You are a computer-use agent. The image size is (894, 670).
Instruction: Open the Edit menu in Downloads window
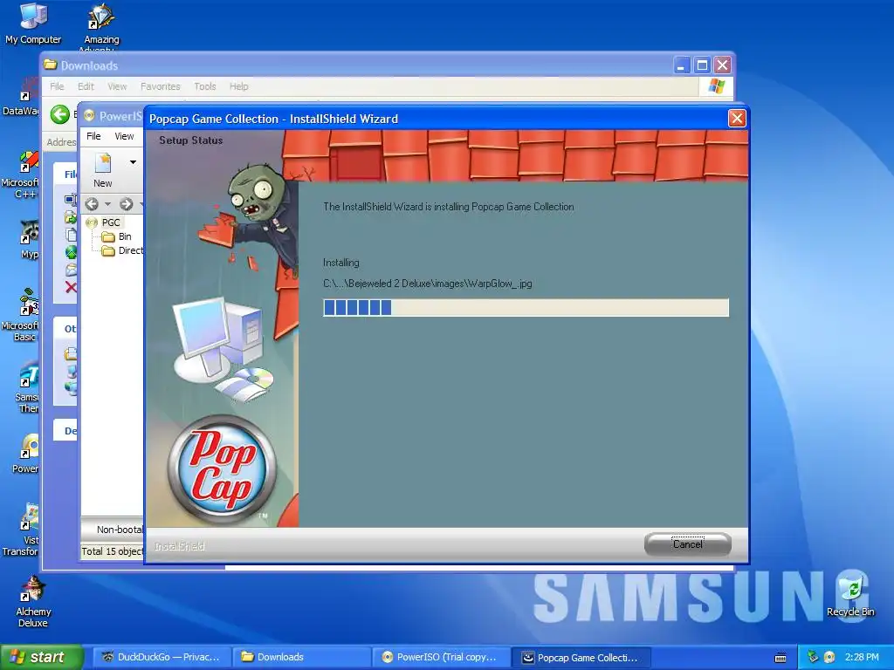[86, 86]
